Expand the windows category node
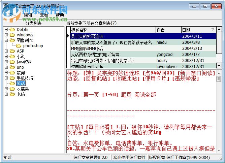Screen dimensions: 225x163 pos(6,35)
